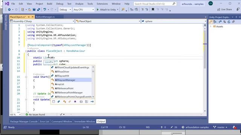Click the IntelliSense list scroll-down arrow
This screenshot has height=135, width=241.
[x=93, y=97]
